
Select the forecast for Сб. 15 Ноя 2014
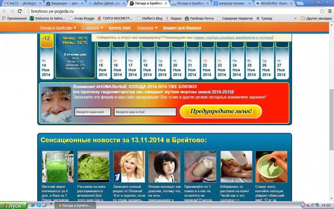pyautogui.click(x=103, y=67)
